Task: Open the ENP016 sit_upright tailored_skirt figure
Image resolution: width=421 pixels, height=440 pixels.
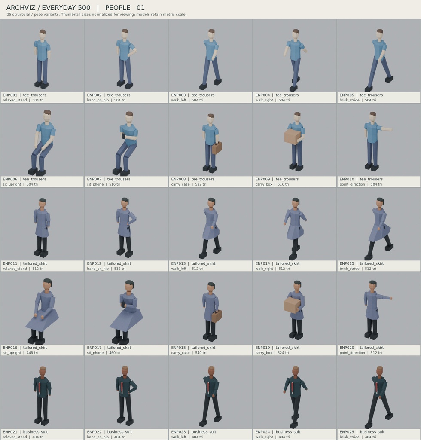Action: click(x=42, y=311)
